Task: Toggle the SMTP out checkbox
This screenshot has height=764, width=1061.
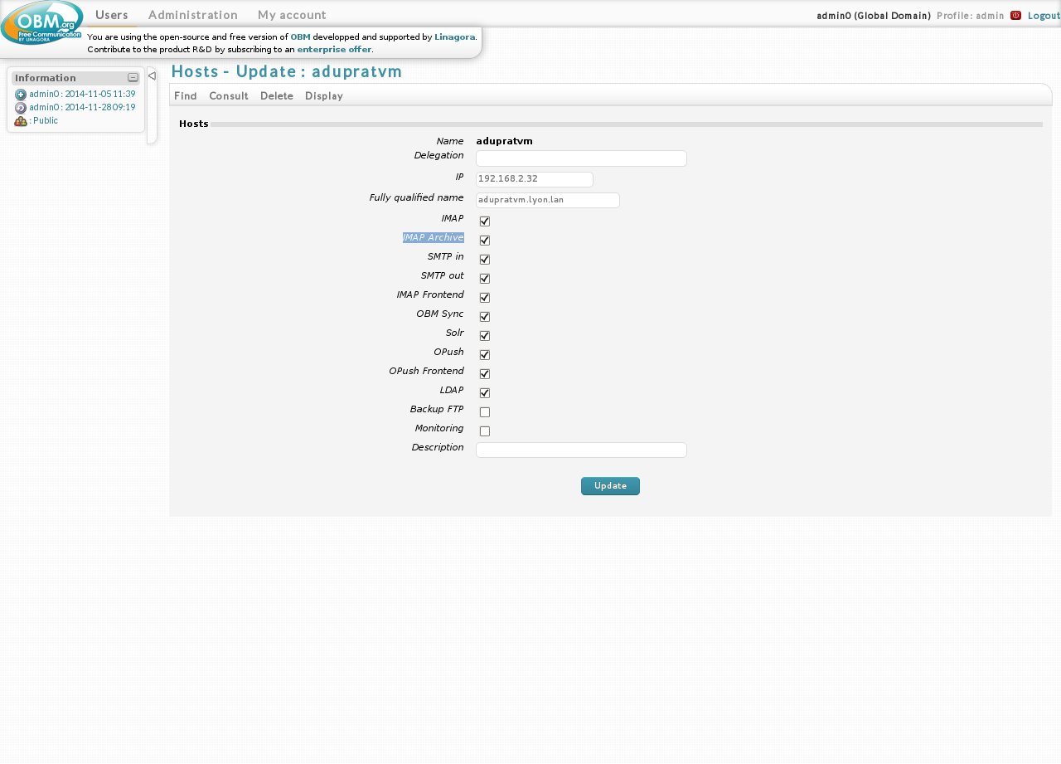Action: (x=485, y=279)
